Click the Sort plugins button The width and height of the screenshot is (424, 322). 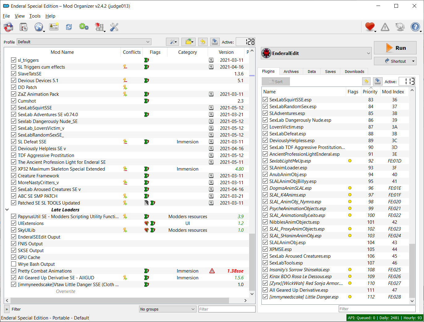pyautogui.click(x=276, y=82)
